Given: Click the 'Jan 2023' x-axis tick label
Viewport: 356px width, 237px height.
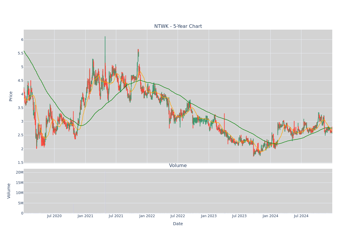Looking at the screenshot, I should click(x=209, y=216).
